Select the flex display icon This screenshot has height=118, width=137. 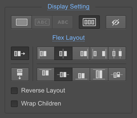tap(89, 22)
